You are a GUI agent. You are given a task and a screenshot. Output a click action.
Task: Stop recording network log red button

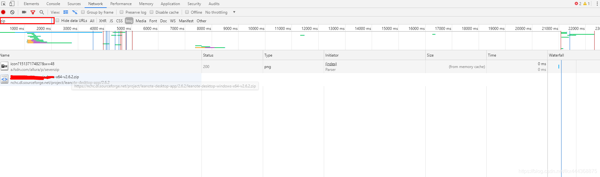[x=3, y=12]
